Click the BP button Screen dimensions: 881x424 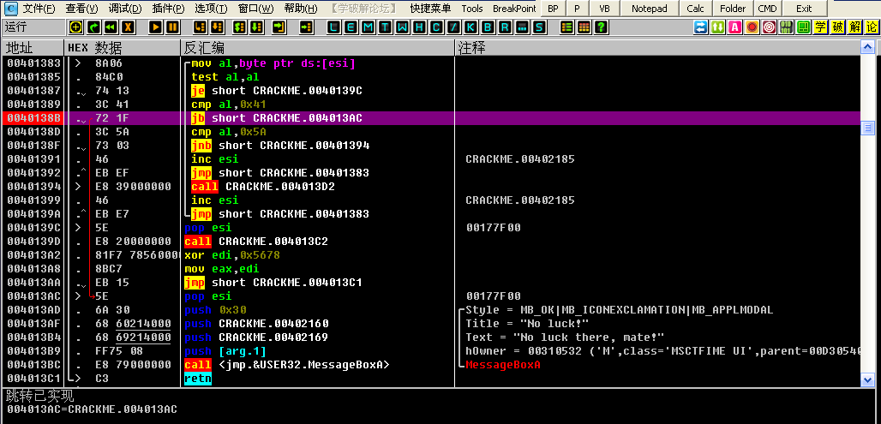pyautogui.click(x=553, y=9)
